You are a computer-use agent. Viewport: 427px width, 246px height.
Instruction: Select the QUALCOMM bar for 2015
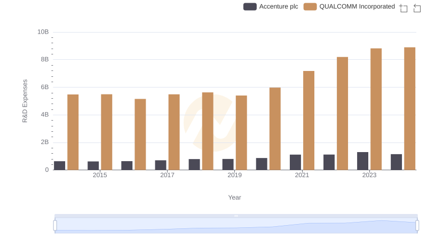point(106,132)
